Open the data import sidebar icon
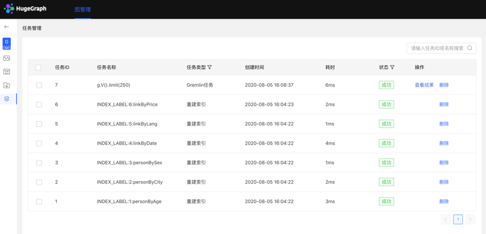The height and width of the screenshot is (234, 486). pos(7,85)
